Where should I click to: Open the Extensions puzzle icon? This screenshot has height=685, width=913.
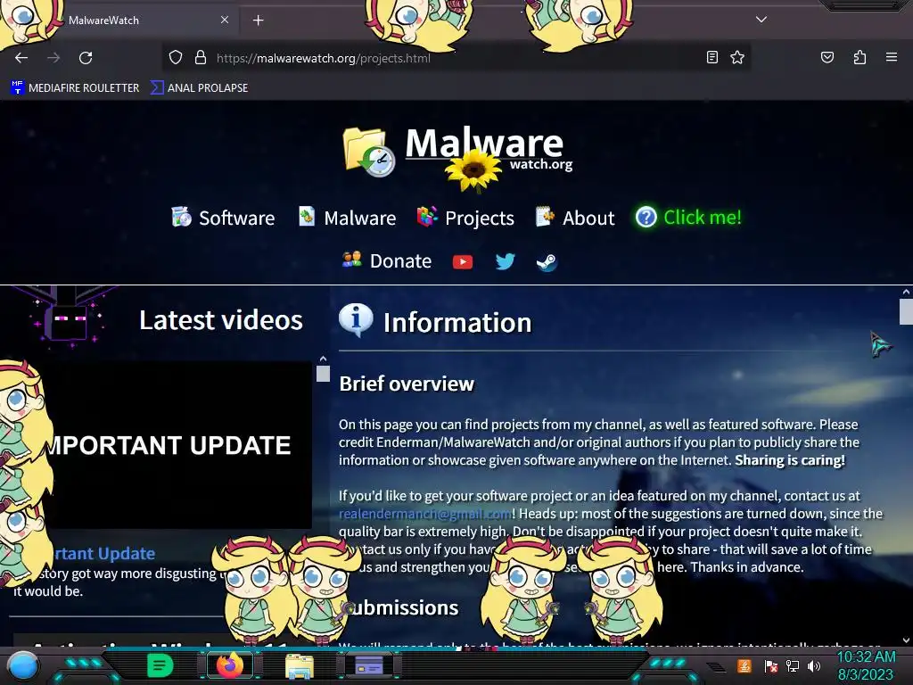pos(860,57)
